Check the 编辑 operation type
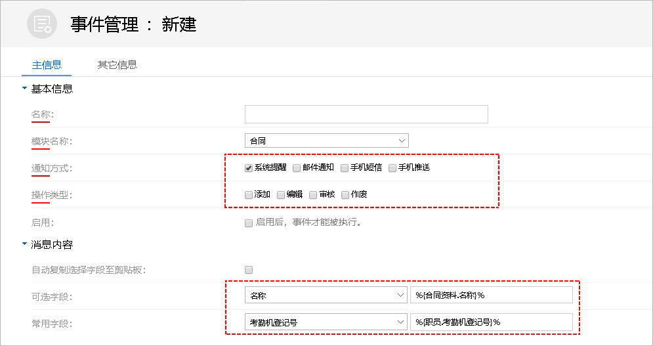Viewport: 653px width, 346px height. pyautogui.click(x=281, y=195)
